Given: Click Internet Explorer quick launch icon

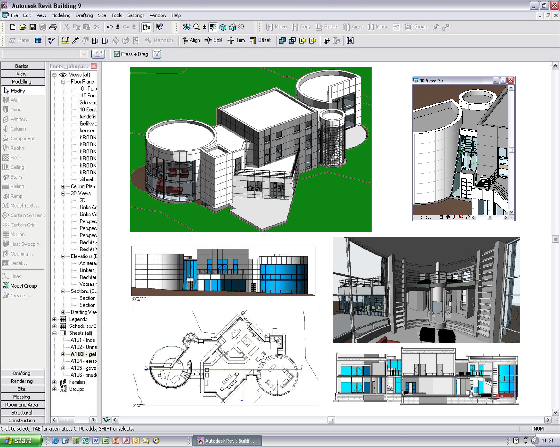Looking at the screenshot, I should pyautogui.click(x=55, y=441).
